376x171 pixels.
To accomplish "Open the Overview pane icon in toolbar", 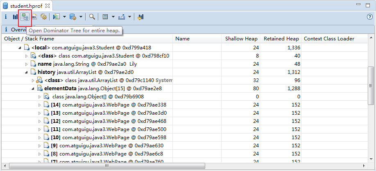I will (6, 17).
